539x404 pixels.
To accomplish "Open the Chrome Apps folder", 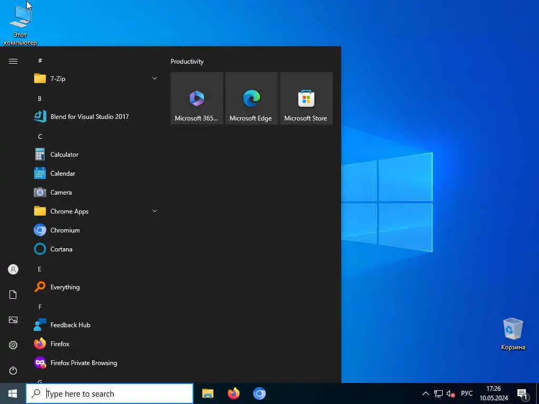I will point(96,211).
